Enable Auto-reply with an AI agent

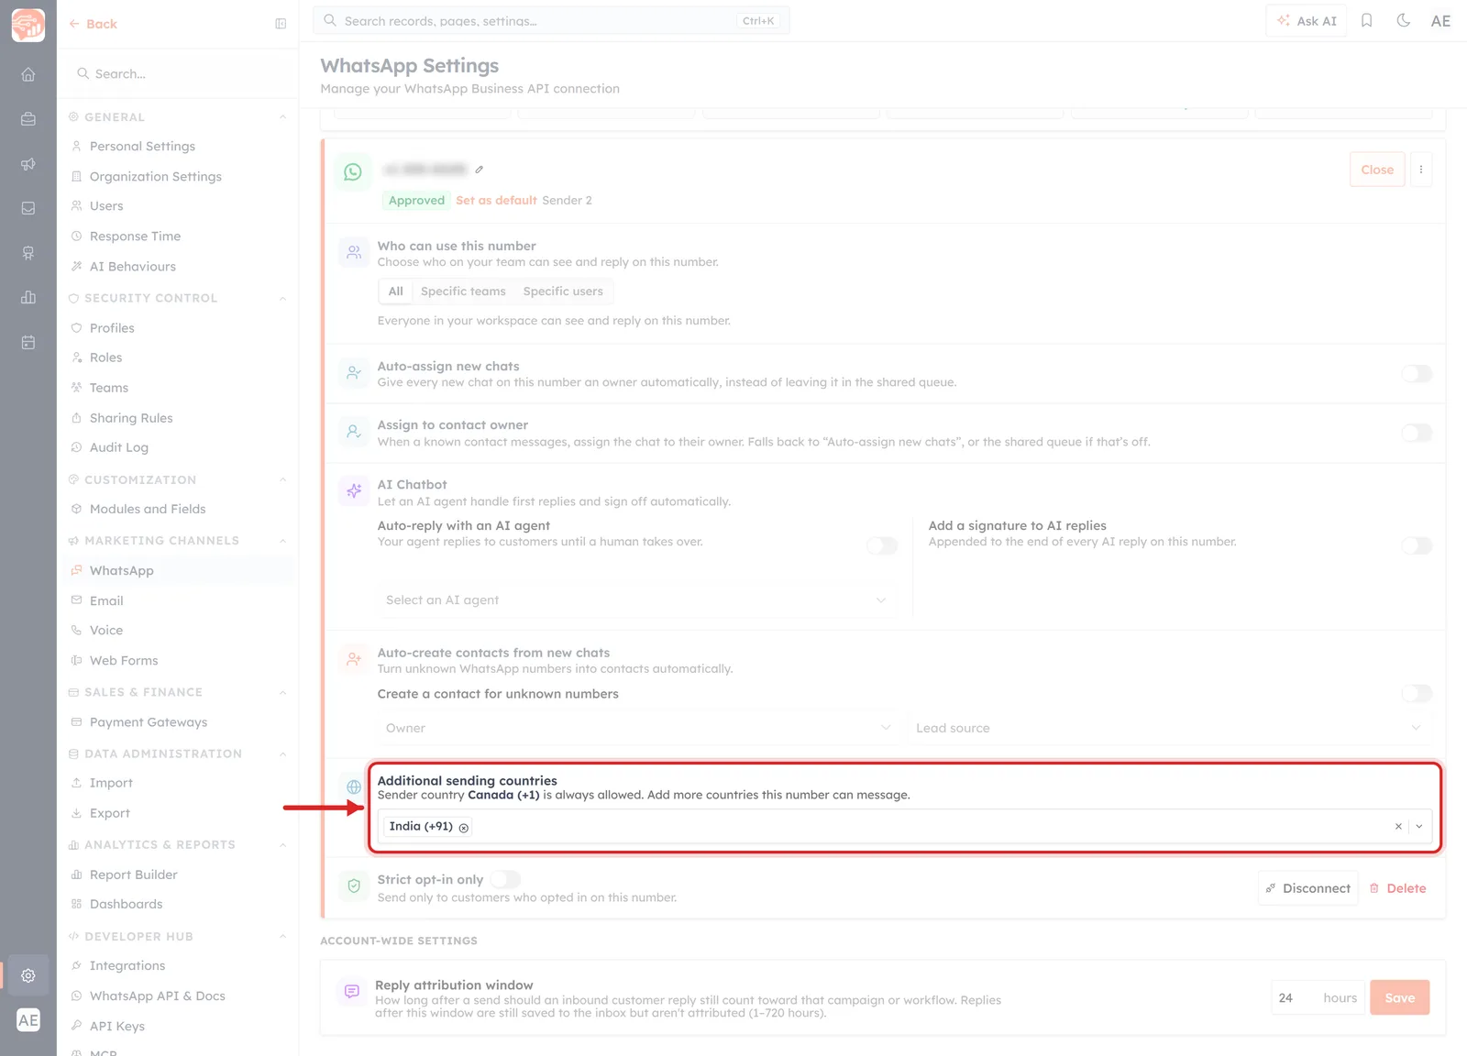[882, 545]
